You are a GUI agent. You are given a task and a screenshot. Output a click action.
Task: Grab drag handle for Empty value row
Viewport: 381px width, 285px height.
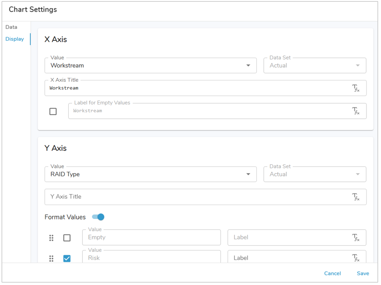click(51, 238)
